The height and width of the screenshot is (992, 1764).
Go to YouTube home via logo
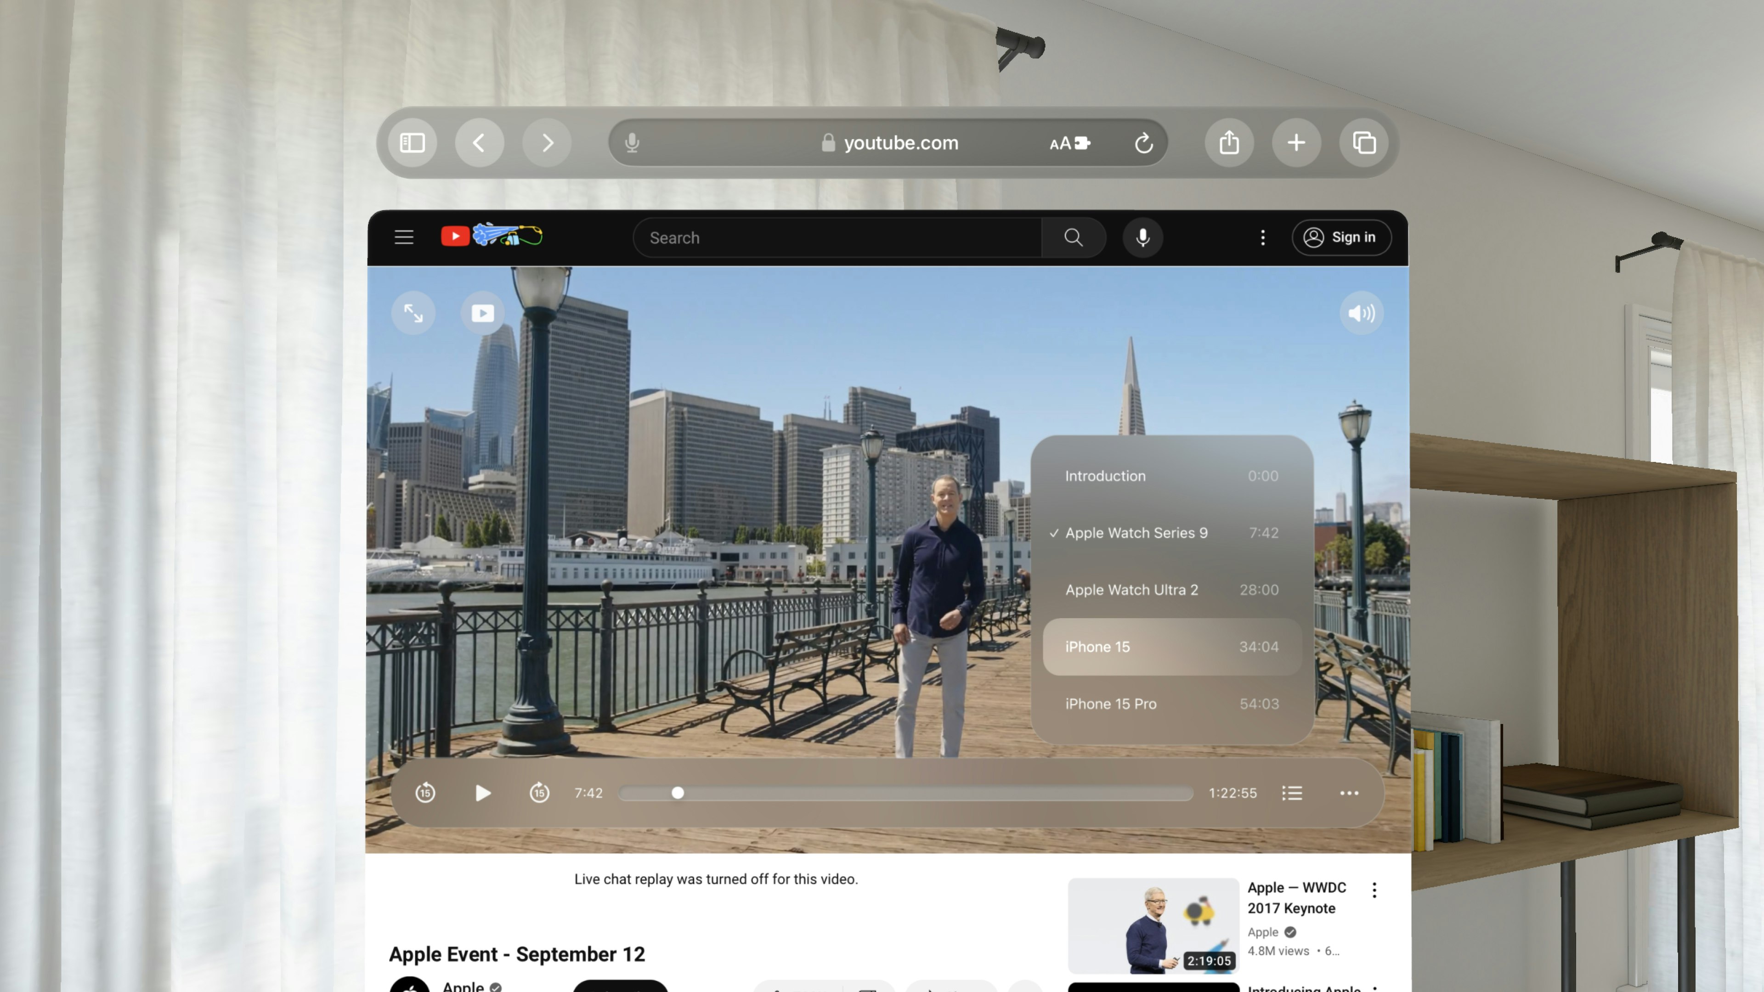click(x=492, y=236)
